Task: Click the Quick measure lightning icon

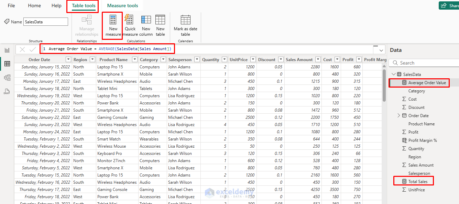Action: 129,19
